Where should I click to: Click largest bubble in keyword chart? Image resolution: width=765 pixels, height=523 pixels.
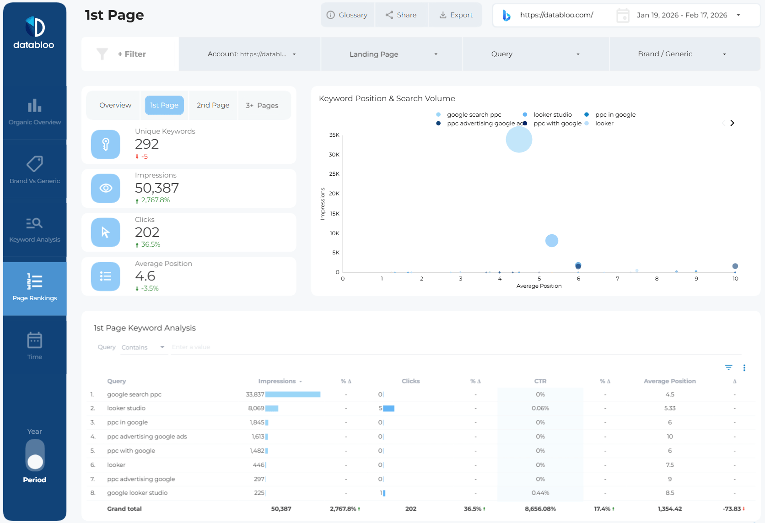(519, 140)
